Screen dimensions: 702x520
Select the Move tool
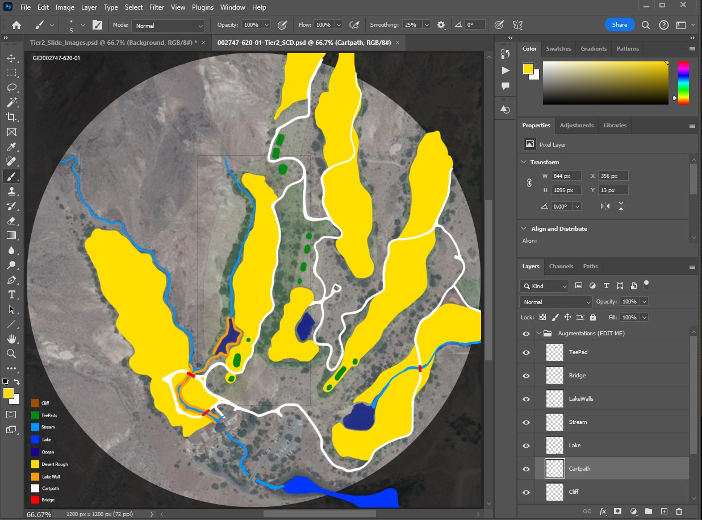tap(11, 59)
